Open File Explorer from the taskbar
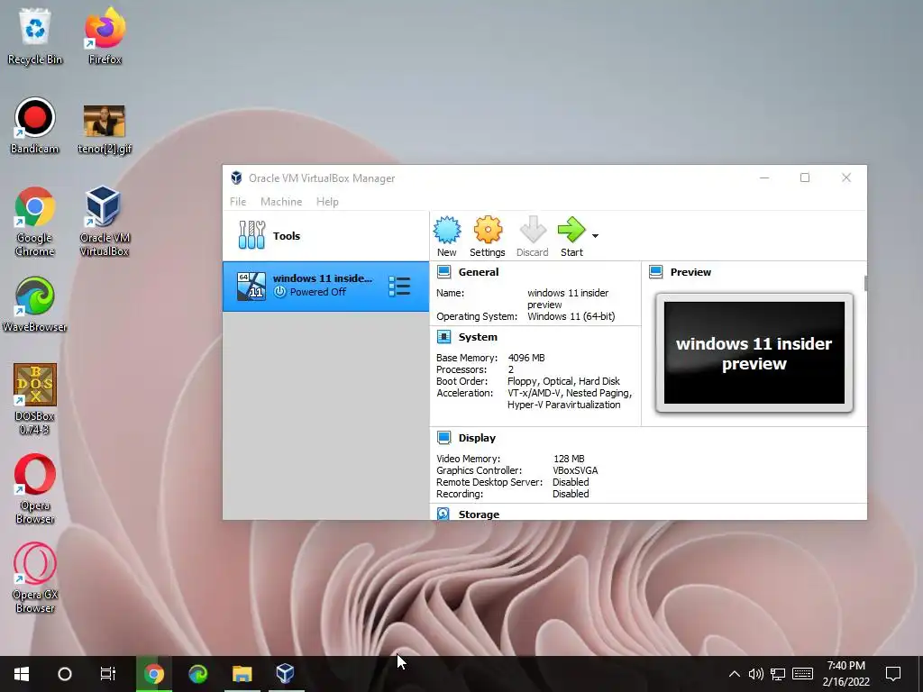Viewport: 923px width, 692px height. click(242, 674)
